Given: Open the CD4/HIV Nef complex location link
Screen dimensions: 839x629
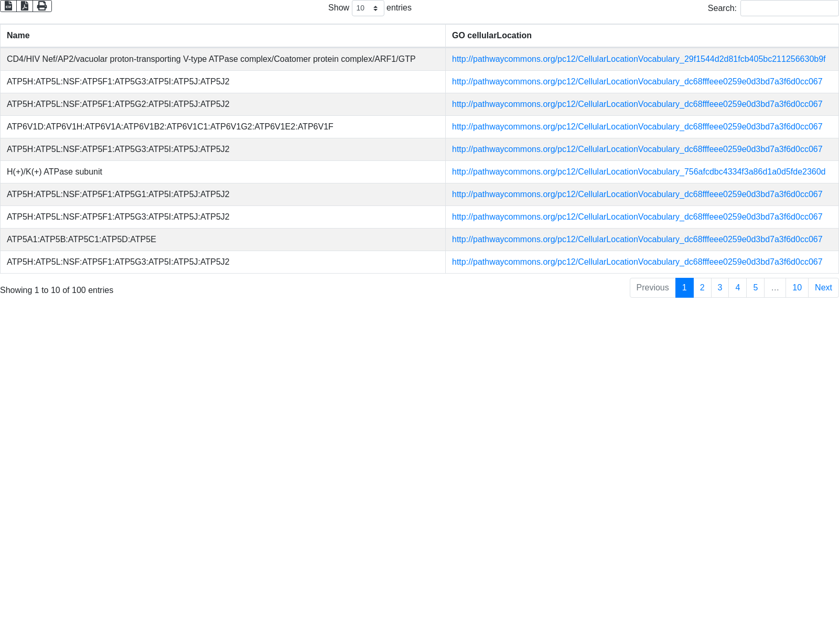Looking at the screenshot, I should coord(638,59).
